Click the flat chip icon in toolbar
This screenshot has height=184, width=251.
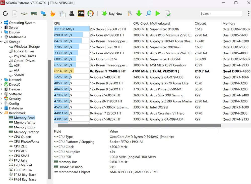(24, 14)
